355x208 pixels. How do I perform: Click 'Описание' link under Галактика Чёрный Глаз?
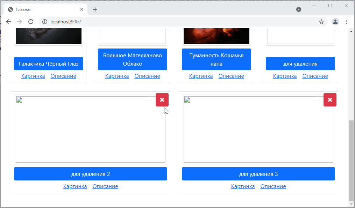pos(63,76)
